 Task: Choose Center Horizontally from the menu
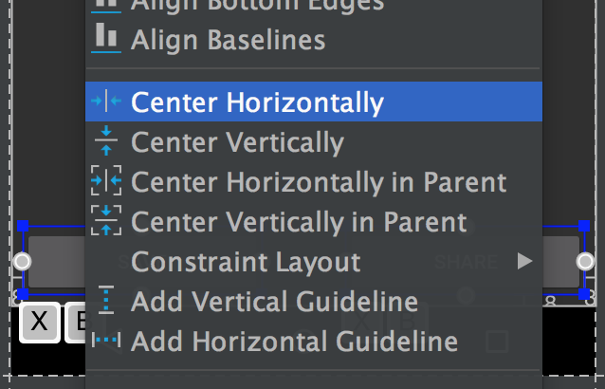[257, 102]
